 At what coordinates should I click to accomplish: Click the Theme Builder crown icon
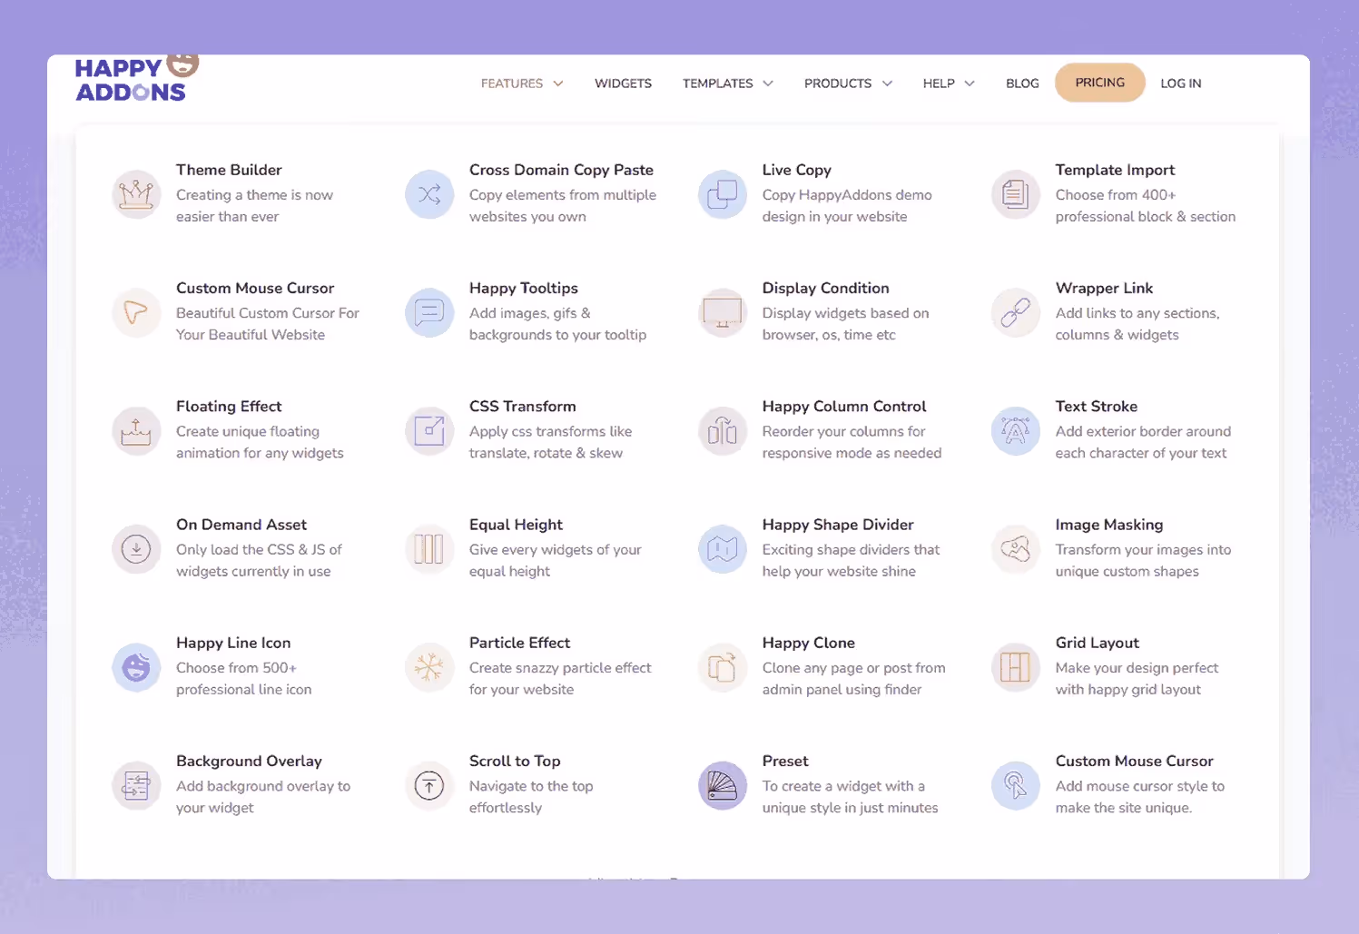136,194
